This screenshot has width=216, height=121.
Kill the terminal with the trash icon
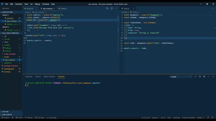(204, 77)
